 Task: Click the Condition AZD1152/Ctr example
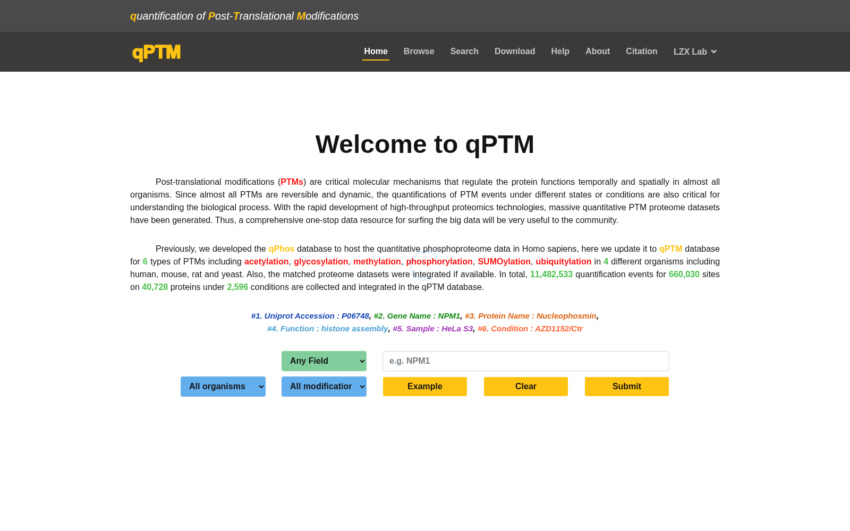click(530, 329)
